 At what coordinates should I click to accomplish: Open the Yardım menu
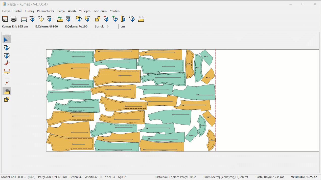tap(115, 11)
